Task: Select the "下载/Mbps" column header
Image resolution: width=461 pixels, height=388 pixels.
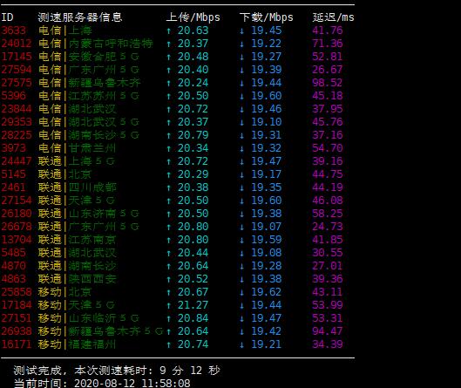Action: click(267, 17)
